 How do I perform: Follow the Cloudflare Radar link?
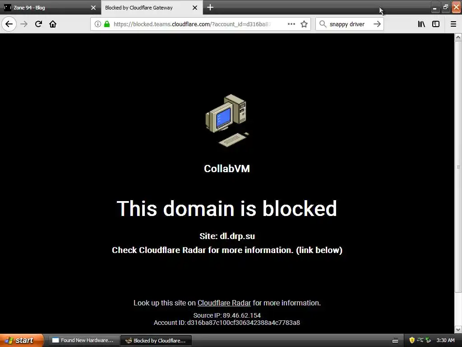point(224,303)
